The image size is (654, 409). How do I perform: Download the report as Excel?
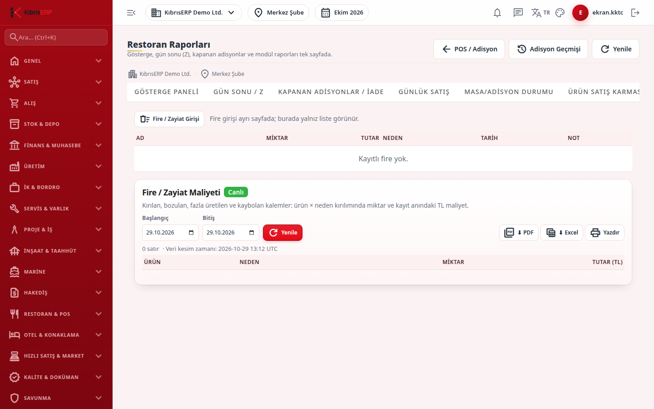click(562, 233)
